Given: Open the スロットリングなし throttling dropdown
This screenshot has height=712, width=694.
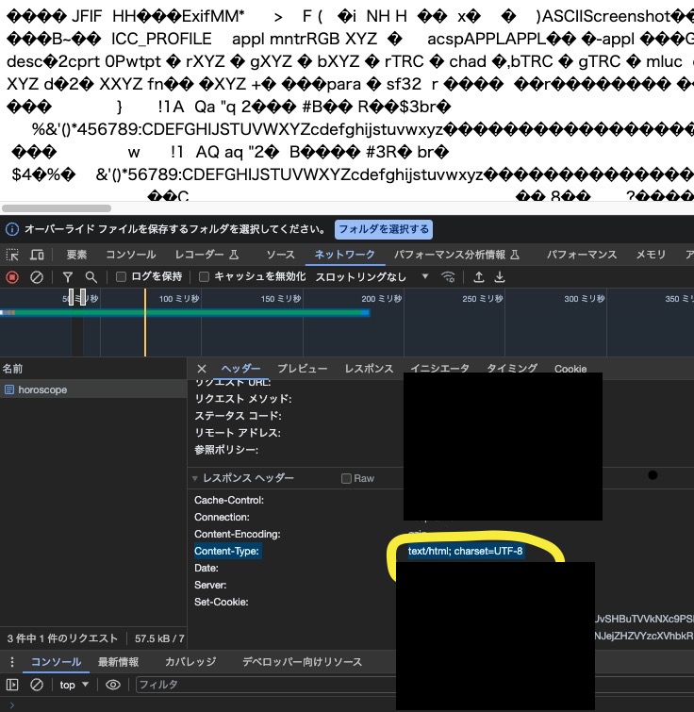Looking at the screenshot, I should [x=372, y=277].
